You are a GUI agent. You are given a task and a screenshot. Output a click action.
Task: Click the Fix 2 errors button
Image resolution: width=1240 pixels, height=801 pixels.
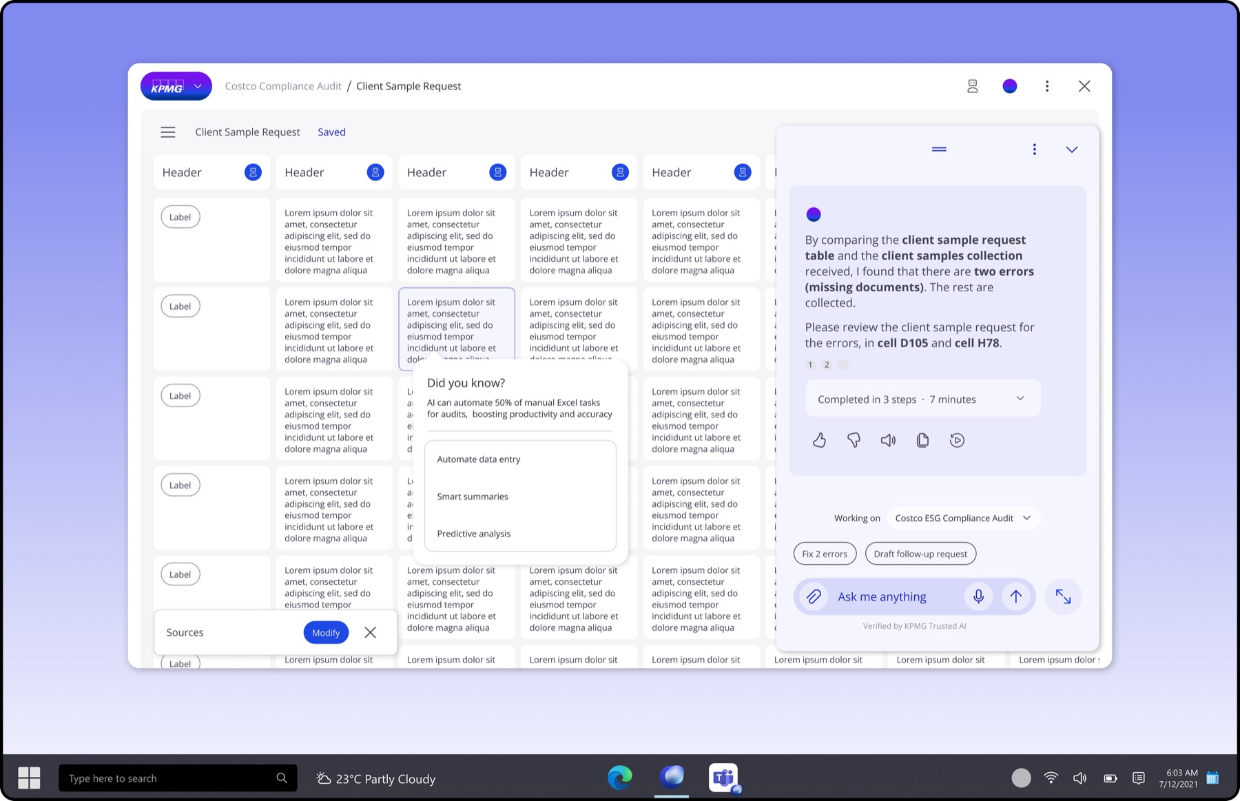click(x=825, y=554)
